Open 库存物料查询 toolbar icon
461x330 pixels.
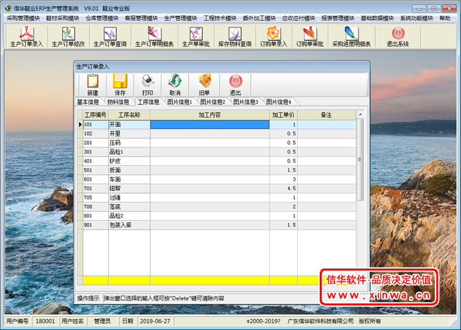pos(234,37)
